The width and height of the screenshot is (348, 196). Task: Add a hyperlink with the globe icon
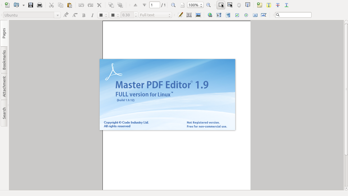210,15
